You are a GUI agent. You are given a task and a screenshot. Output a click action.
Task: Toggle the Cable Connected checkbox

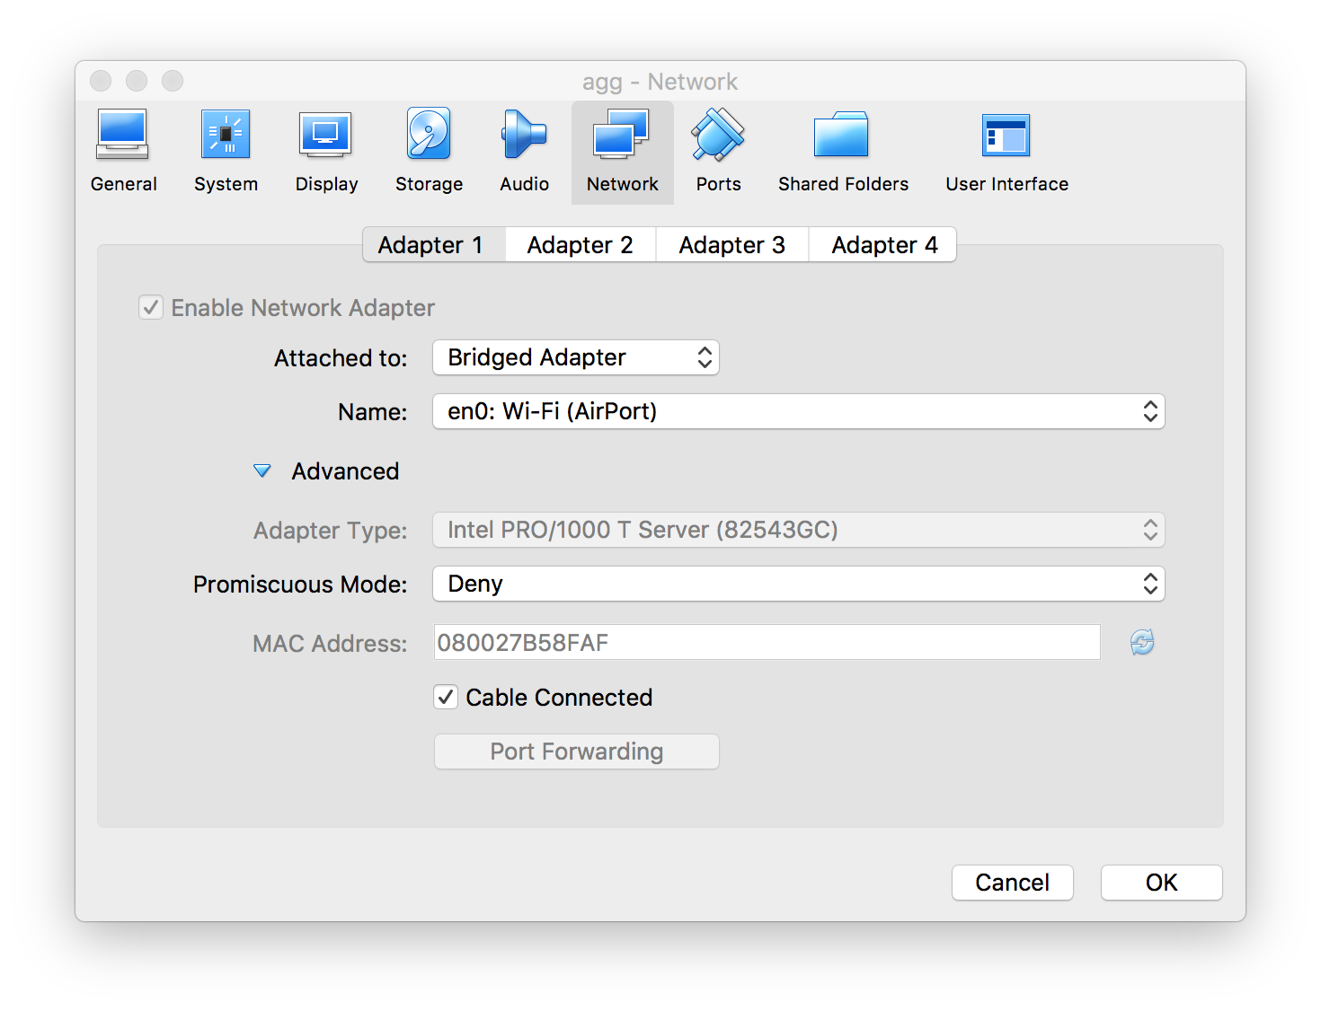tap(446, 697)
